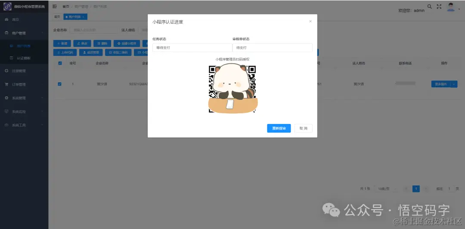This screenshot has height=229, width=465.
Task: Open the 10条/页 page size dropdown
Action: click(x=385, y=189)
